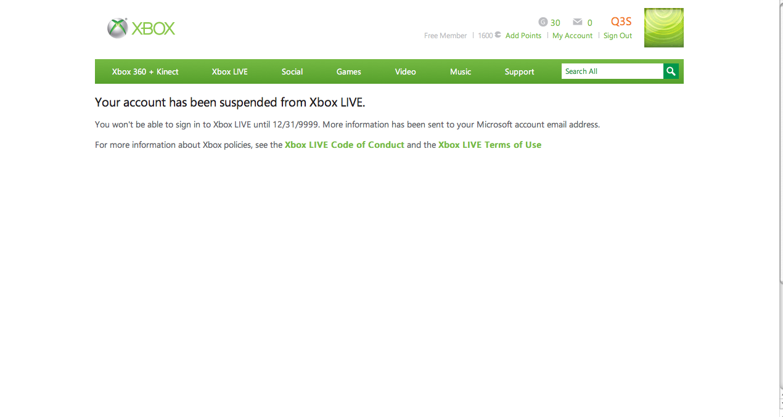Select the Music menu item

[x=461, y=71]
